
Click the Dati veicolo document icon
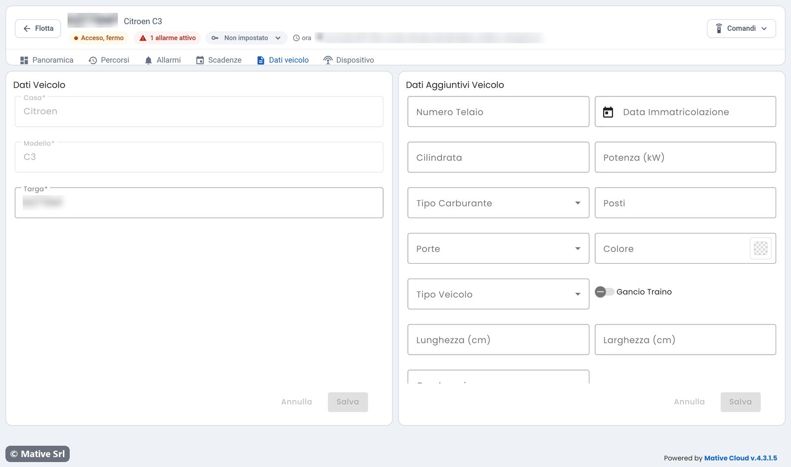coord(261,60)
